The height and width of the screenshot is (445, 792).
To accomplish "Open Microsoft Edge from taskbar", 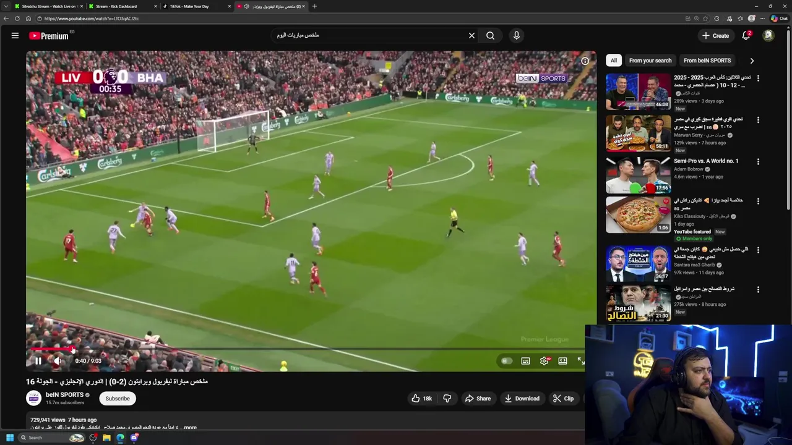I will pos(120,438).
